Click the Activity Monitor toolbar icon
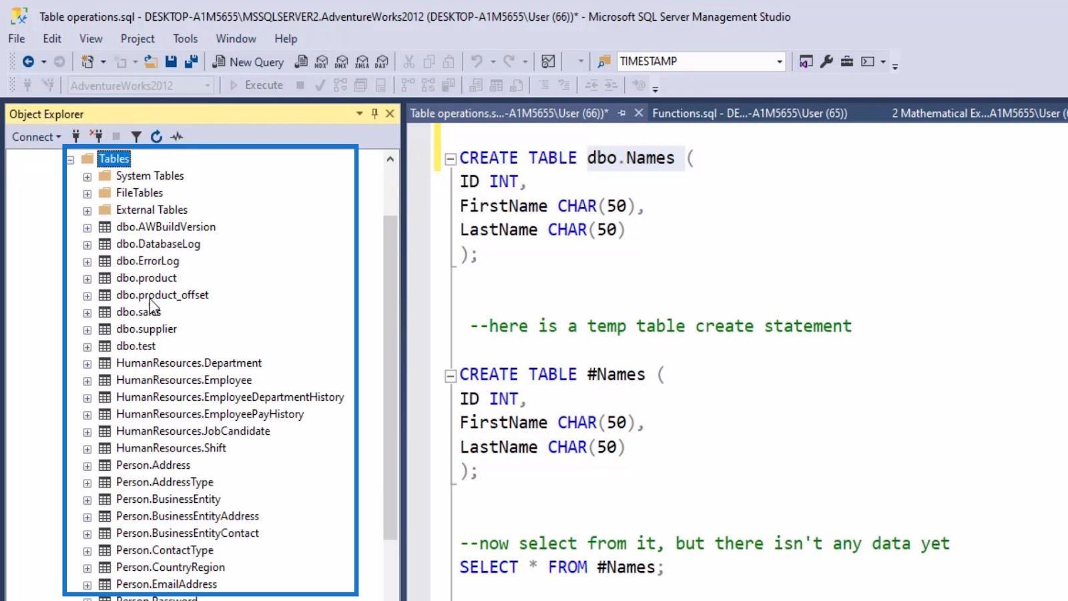The width and height of the screenshot is (1068, 601). click(548, 61)
